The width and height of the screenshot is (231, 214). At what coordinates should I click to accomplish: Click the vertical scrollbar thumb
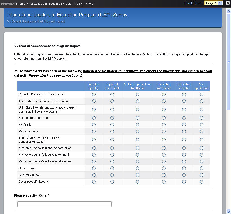228,61
